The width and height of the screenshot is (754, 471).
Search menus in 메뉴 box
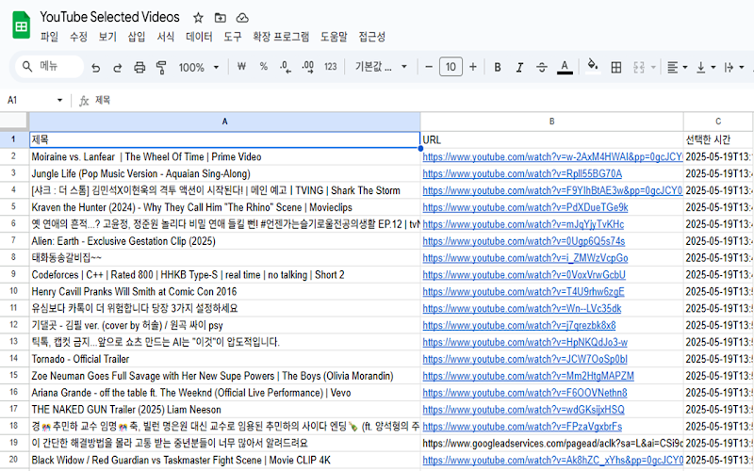pyautogui.click(x=50, y=67)
